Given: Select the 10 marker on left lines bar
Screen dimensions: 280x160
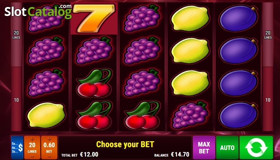Looking at the screenshot, I should coord(16,100).
